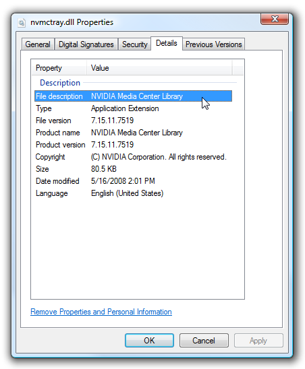The image size is (305, 369).
Task: Select the File version row label
Action: (53, 121)
